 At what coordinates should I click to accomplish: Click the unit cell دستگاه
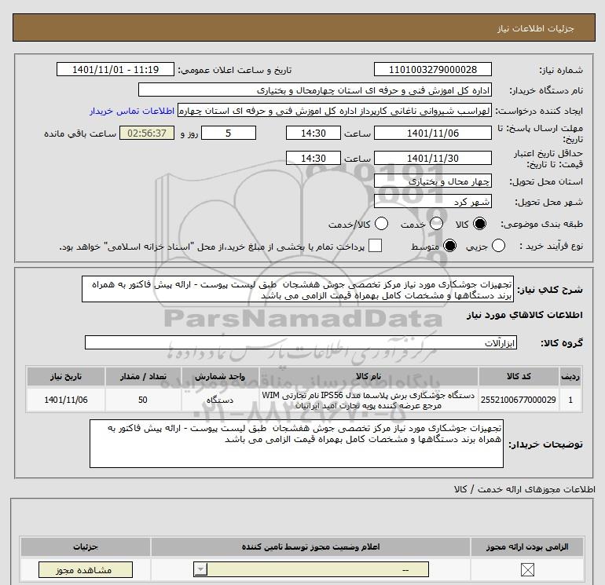point(220,400)
